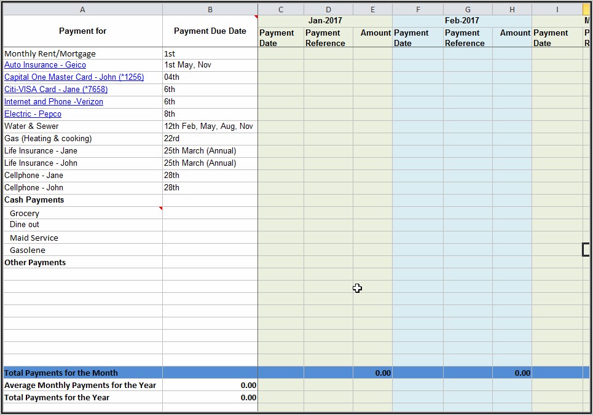This screenshot has width=593, height=415.
Task: Click the Grocery cell under Cash Payments
Action: [82, 213]
